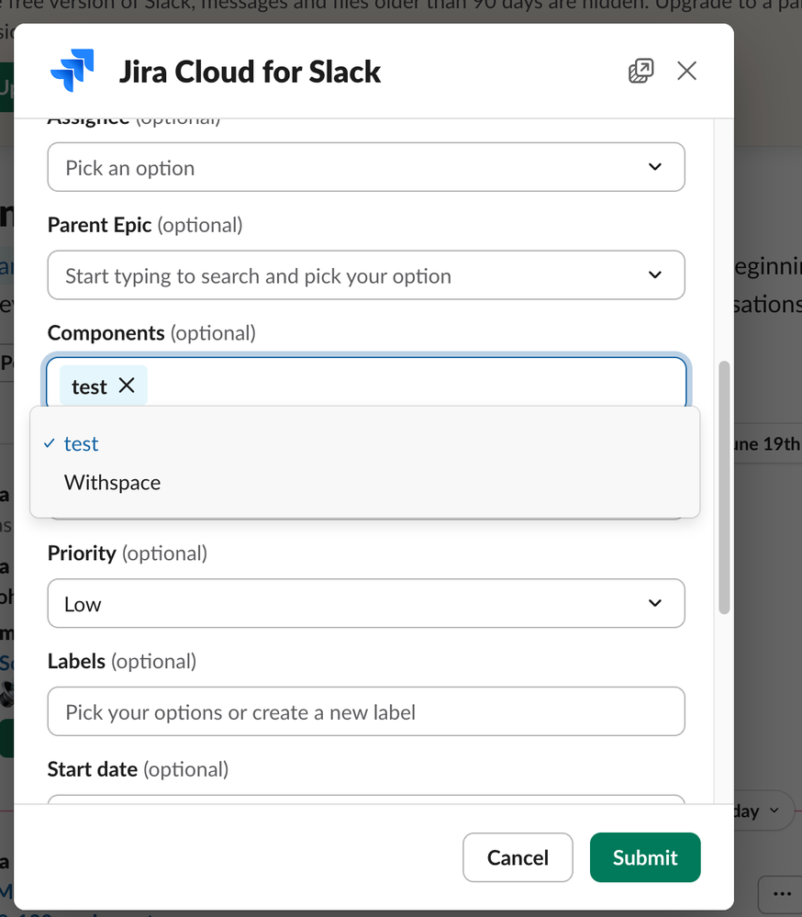Click inside the Components multi-select field

(413, 384)
